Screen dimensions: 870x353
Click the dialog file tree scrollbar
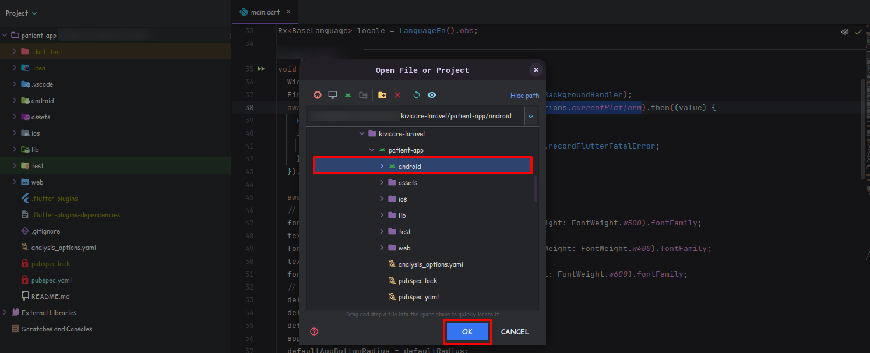click(x=536, y=189)
